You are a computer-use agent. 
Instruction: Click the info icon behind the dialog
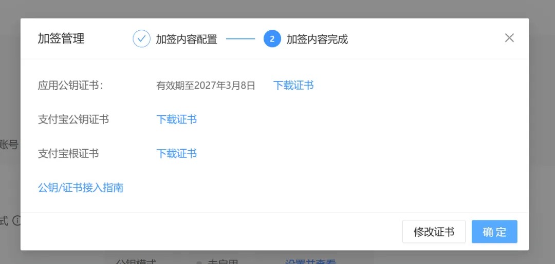17,221
